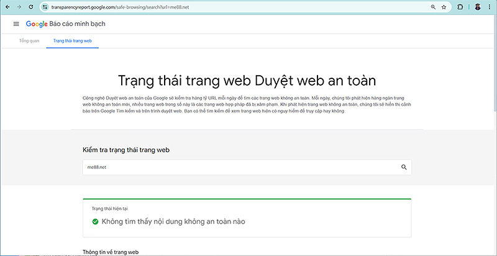Click the Thông tin về trang web heading
Screen dimensions: 497x256
tap(111, 252)
